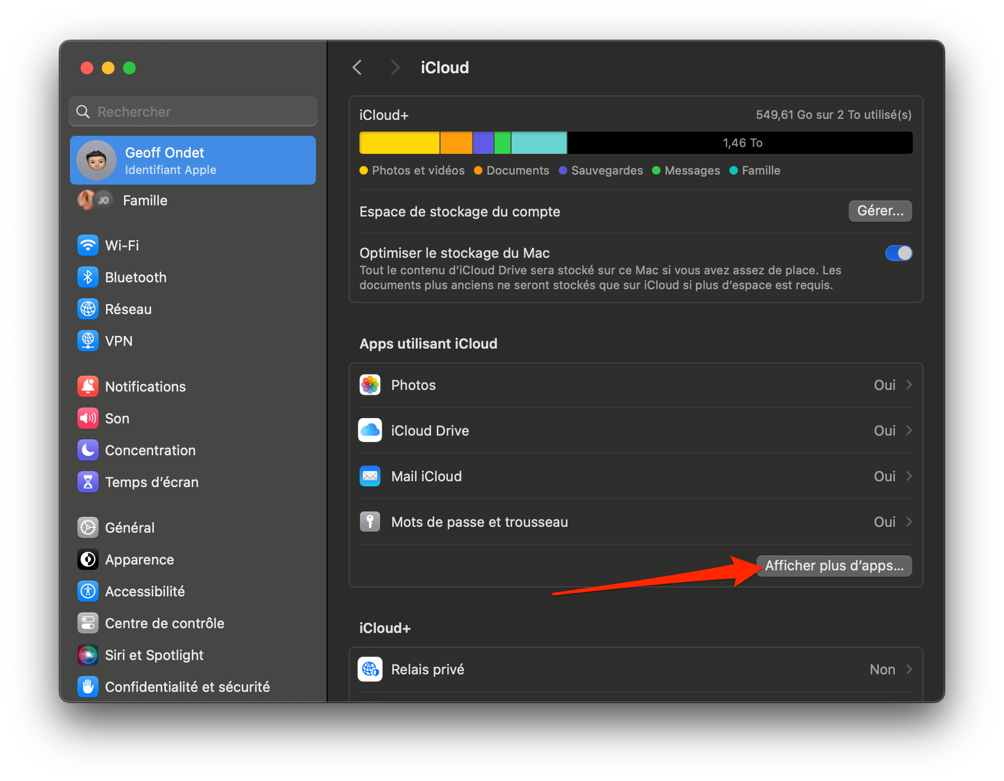Select Général in the sidebar
The image size is (1004, 781).
tap(193, 527)
